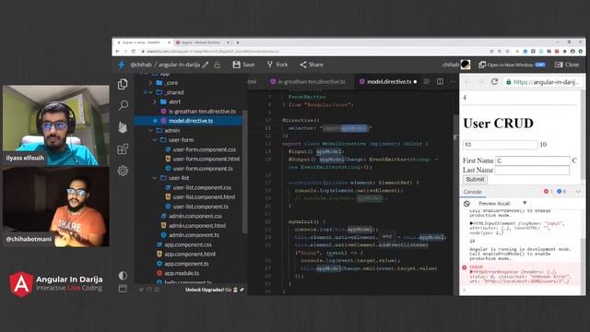Click the StackBlitz lightning bolt logo
This screenshot has width=590, height=332.
(121, 65)
